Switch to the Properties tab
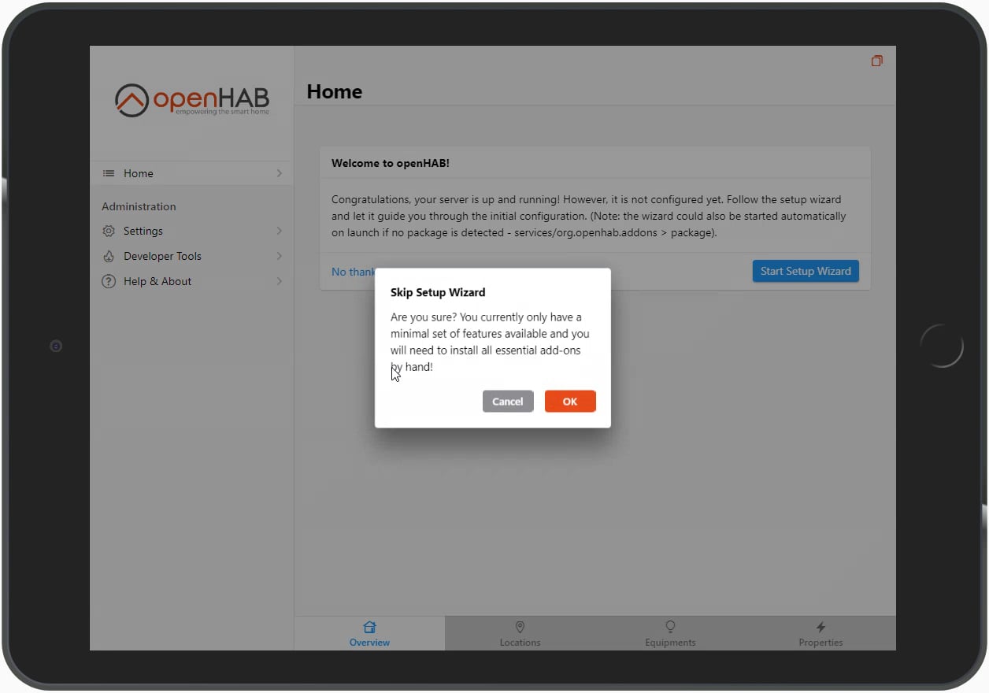The width and height of the screenshot is (989, 693). [820, 633]
